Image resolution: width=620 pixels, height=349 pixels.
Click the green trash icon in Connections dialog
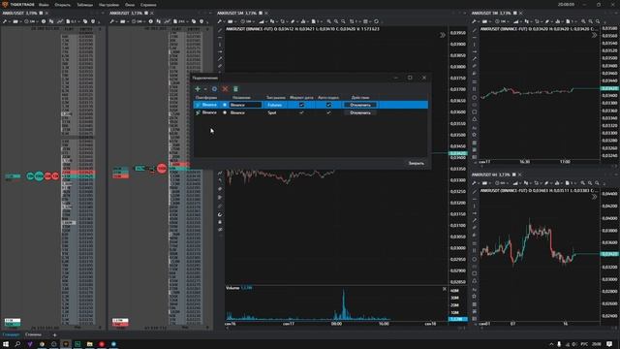point(235,89)
